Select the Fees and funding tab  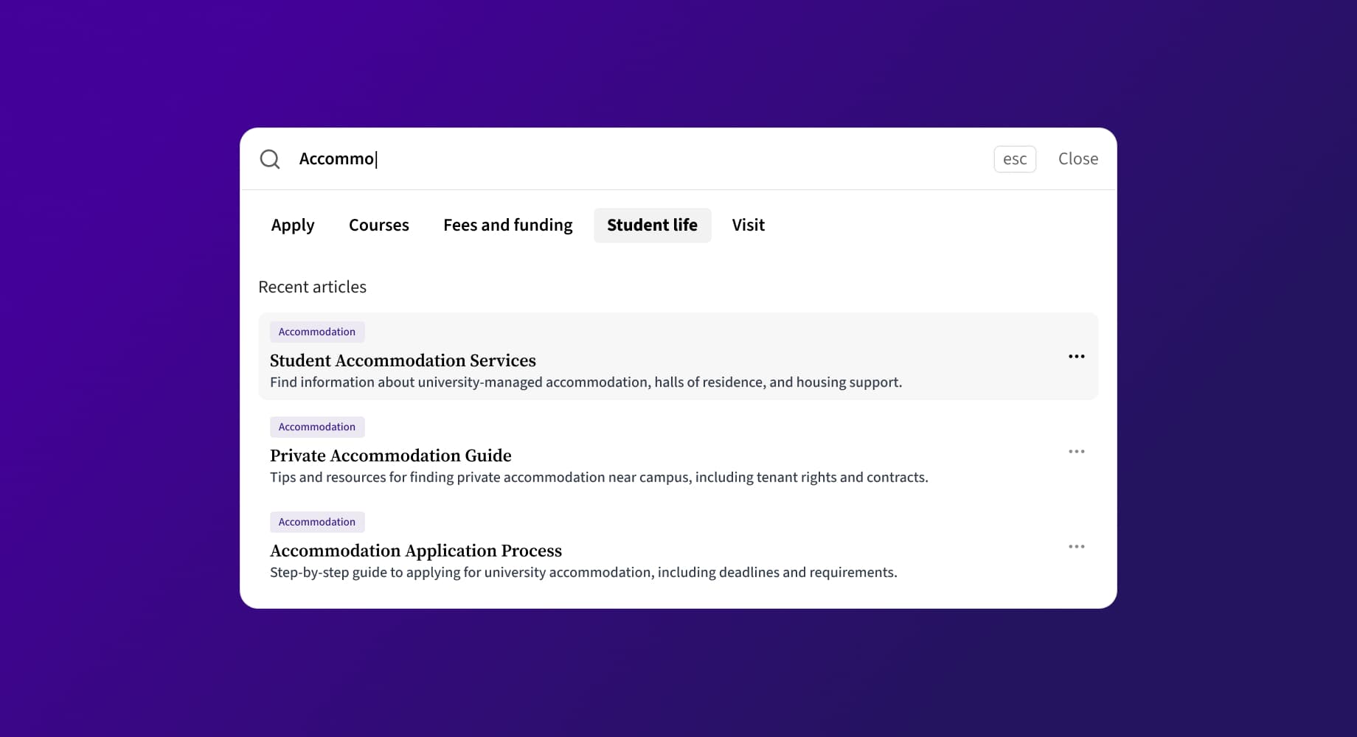[507, 226]
